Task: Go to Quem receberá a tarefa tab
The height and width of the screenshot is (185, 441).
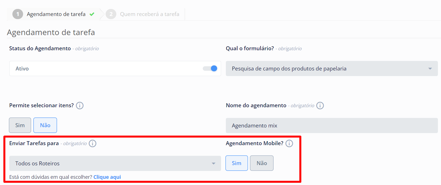Action: (150, 14)
